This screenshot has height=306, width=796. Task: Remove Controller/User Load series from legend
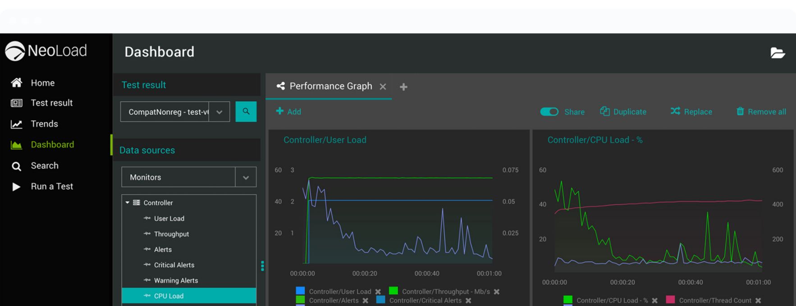pyautogui.click(x=378, y=292)
